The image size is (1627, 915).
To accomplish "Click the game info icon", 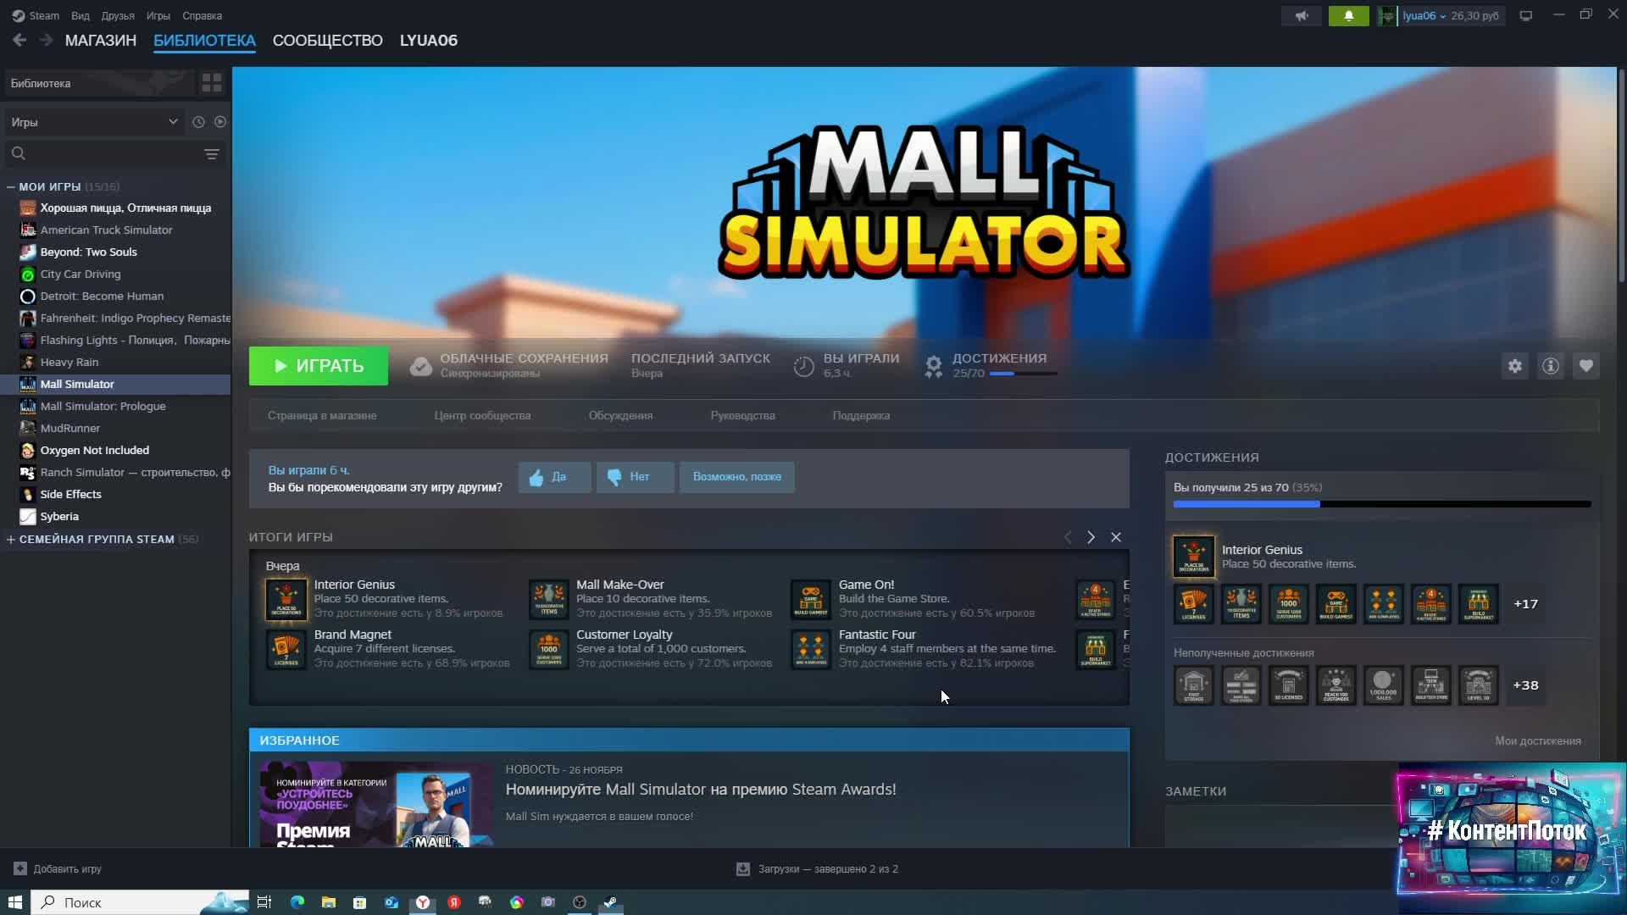I will (x=1550, y=366).
